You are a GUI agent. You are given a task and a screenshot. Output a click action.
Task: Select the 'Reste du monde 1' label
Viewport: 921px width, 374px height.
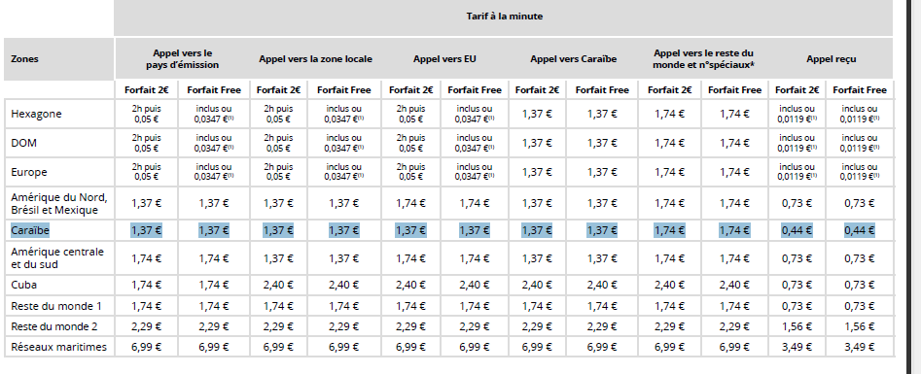[56, 306]
